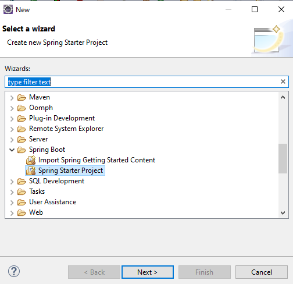The width and height of the screenshot is (293, 284).
Task: Select the Plug-in Development label
Action: point(62,118)
